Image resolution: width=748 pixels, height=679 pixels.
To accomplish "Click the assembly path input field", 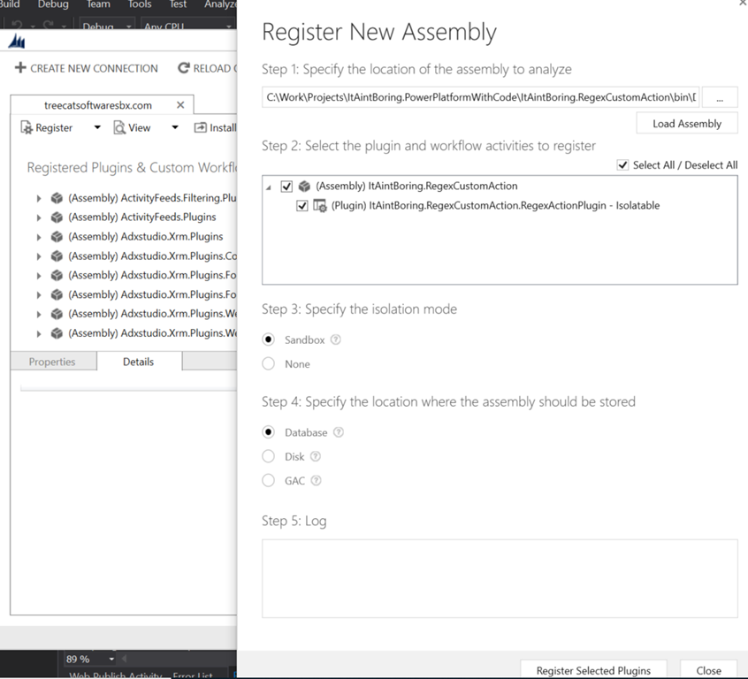I will coord(480,97).
